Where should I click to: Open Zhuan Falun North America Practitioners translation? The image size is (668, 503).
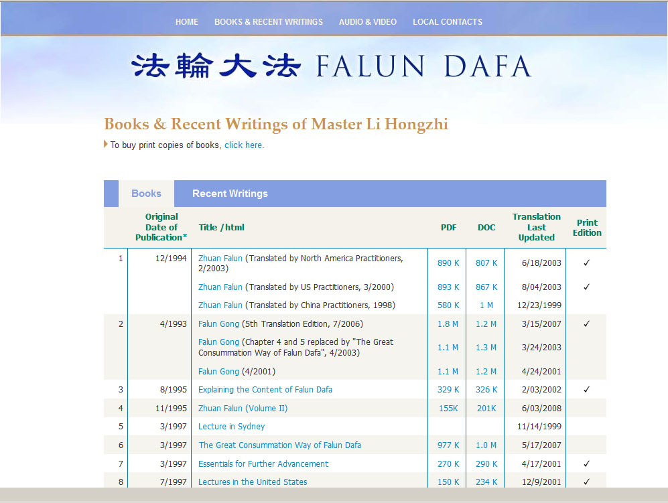pyautogui.click(x=220, y=258)
